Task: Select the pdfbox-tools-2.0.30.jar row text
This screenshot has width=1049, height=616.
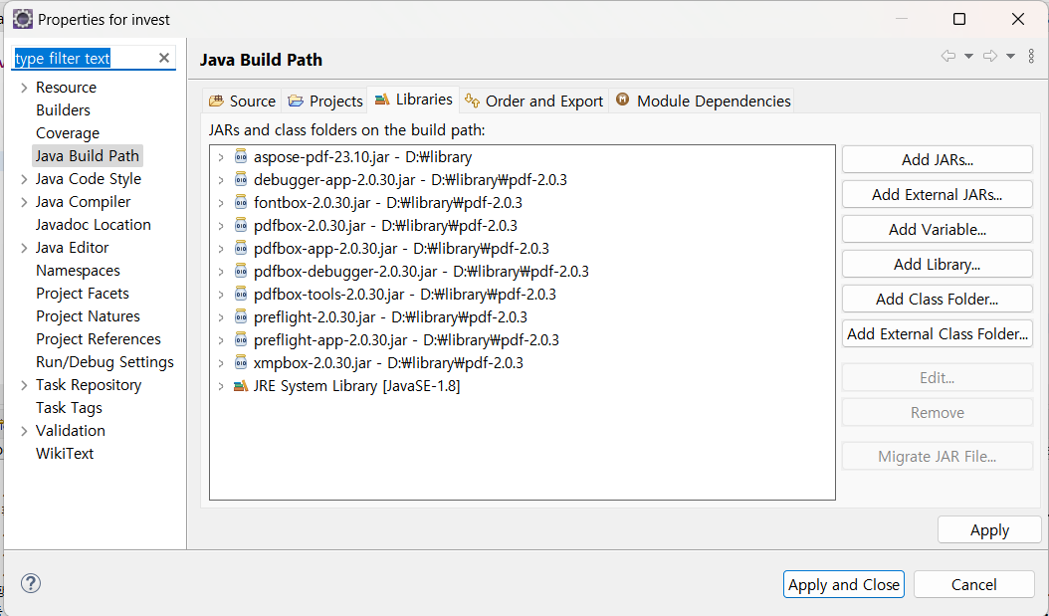Action: pos(405,295)
